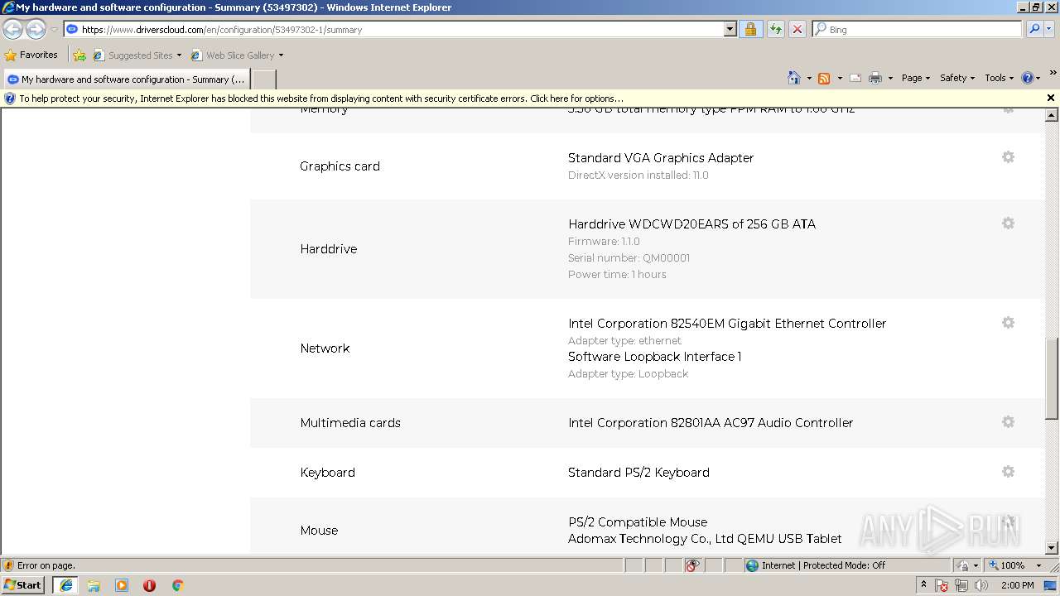Expand the Home button dropdown arrow

point(808,78)
